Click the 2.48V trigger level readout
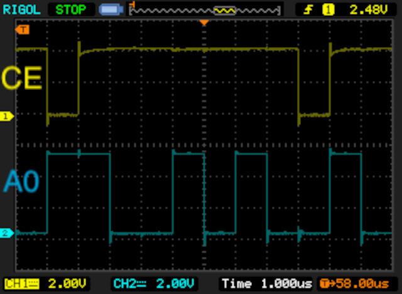402x294 pixels. [369, 10]
